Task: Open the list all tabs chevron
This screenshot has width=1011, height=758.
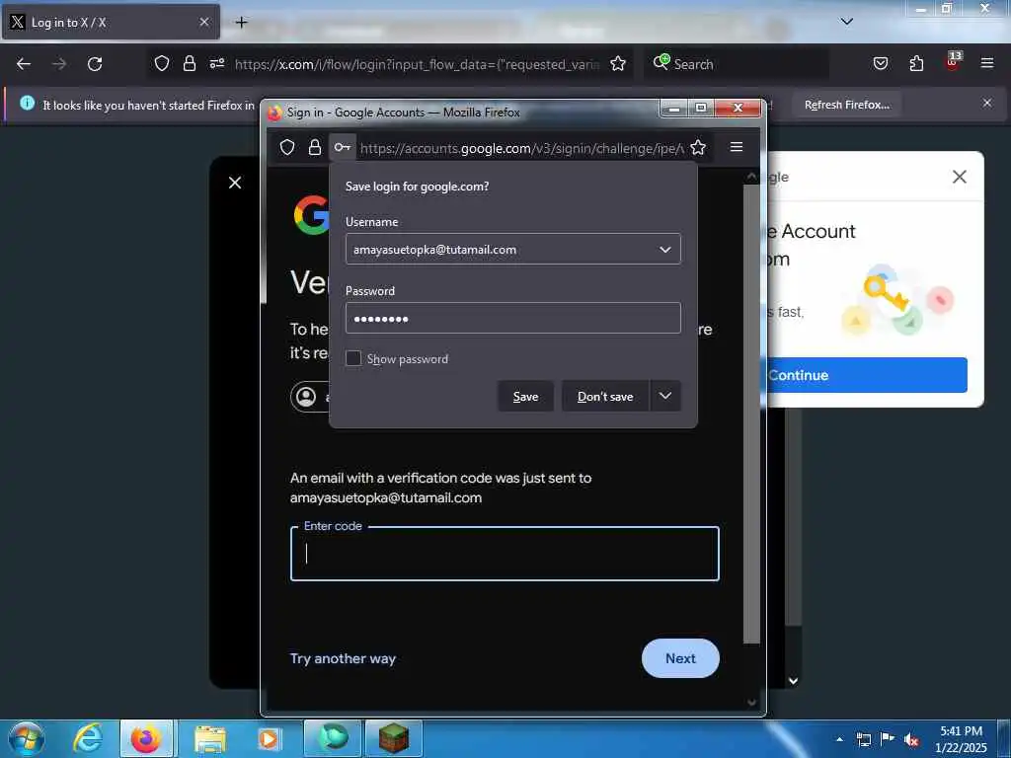Action: pos(847,22)
